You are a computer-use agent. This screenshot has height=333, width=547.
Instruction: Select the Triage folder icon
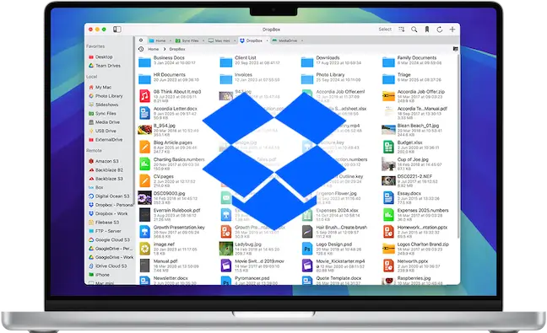pyautogui.click(x=388, y=79)
